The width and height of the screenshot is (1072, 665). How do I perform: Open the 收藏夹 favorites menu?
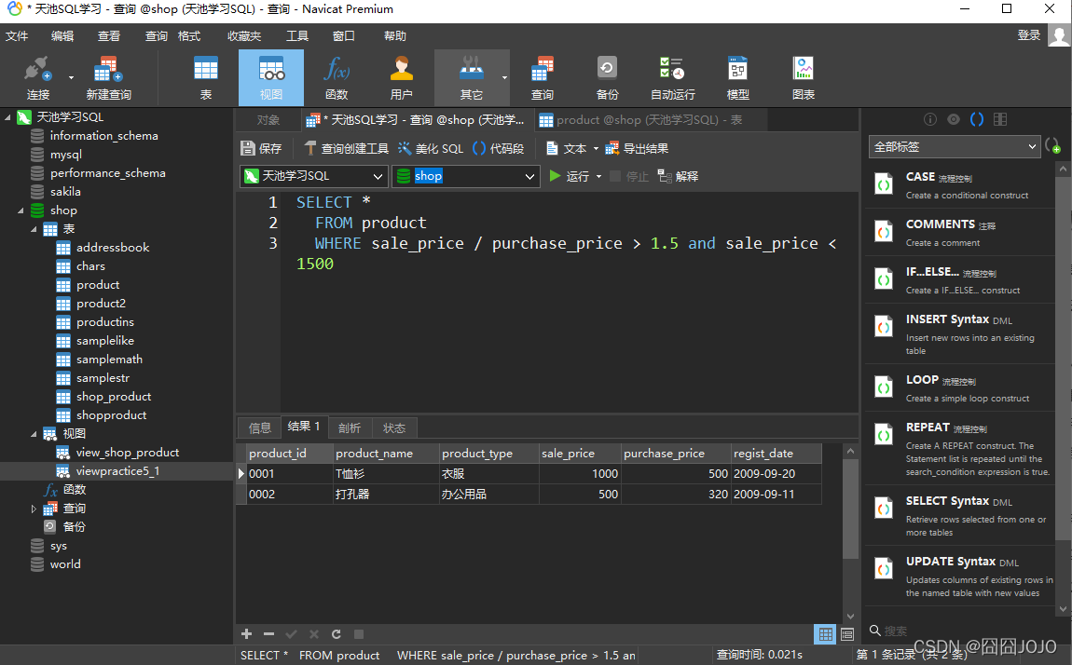click(244, 35)
